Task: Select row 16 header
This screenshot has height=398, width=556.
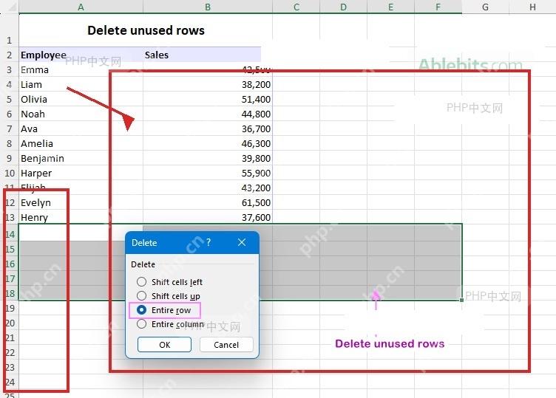Action: (x=10, y=264)
